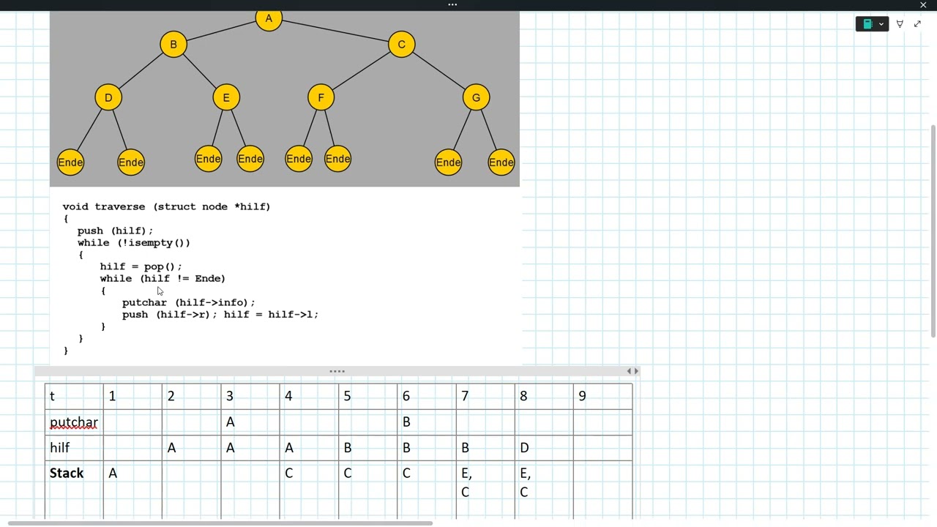Click the Stack cell 'A' under column 1
The image size is (937, 527).
(x=132, y=490)
